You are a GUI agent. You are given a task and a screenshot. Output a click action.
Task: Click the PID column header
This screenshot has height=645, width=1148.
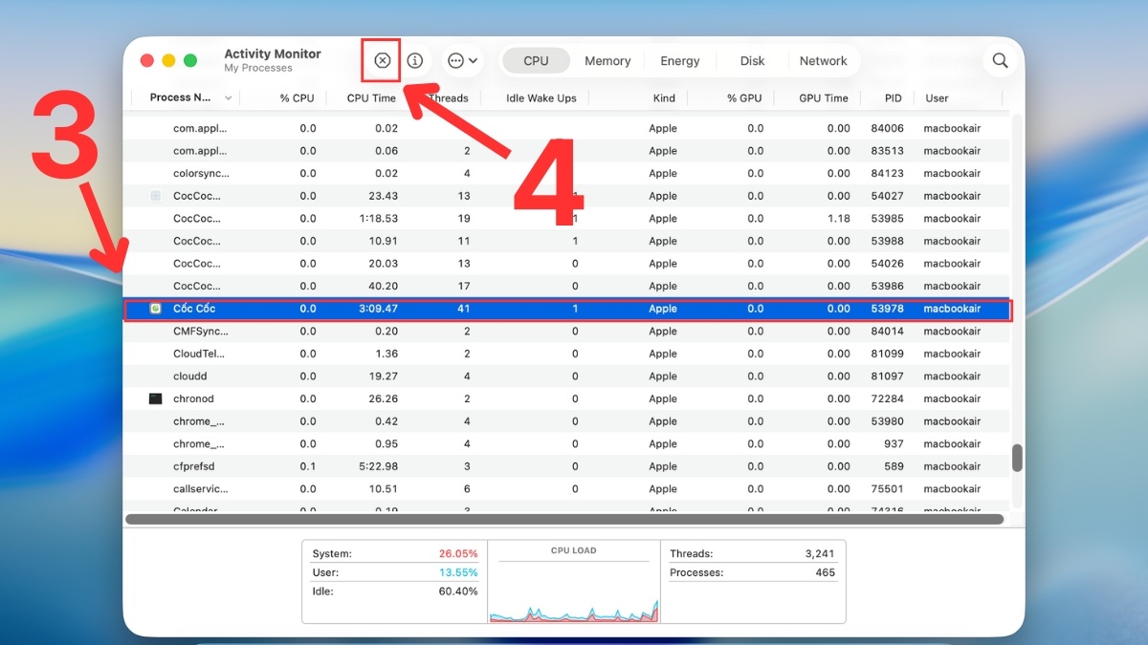(893, 98)
